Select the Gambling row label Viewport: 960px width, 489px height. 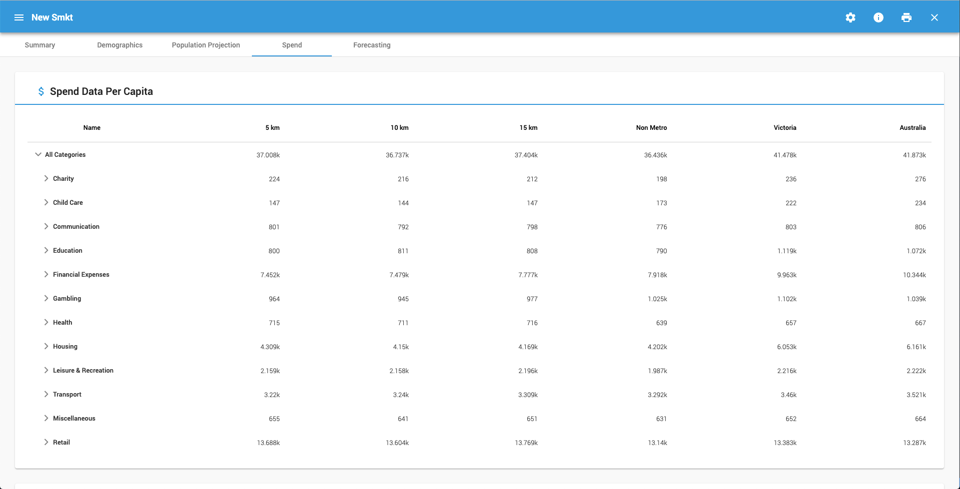pos(67,298)
